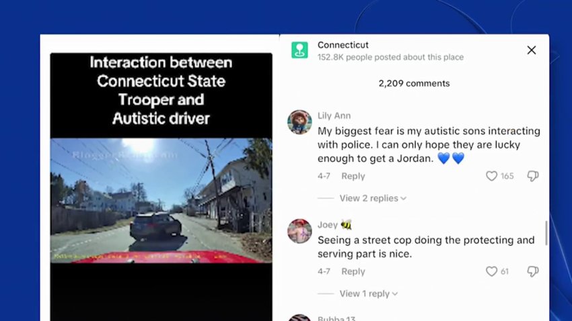Dislike Joey's comment with thumbs down
This screenshot has width=572, height=321.
[532, 271]
